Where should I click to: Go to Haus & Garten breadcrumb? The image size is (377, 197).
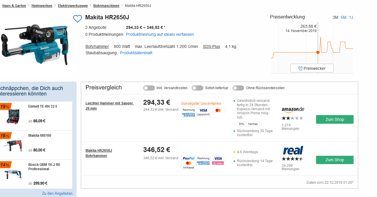[x=14, y=6]
